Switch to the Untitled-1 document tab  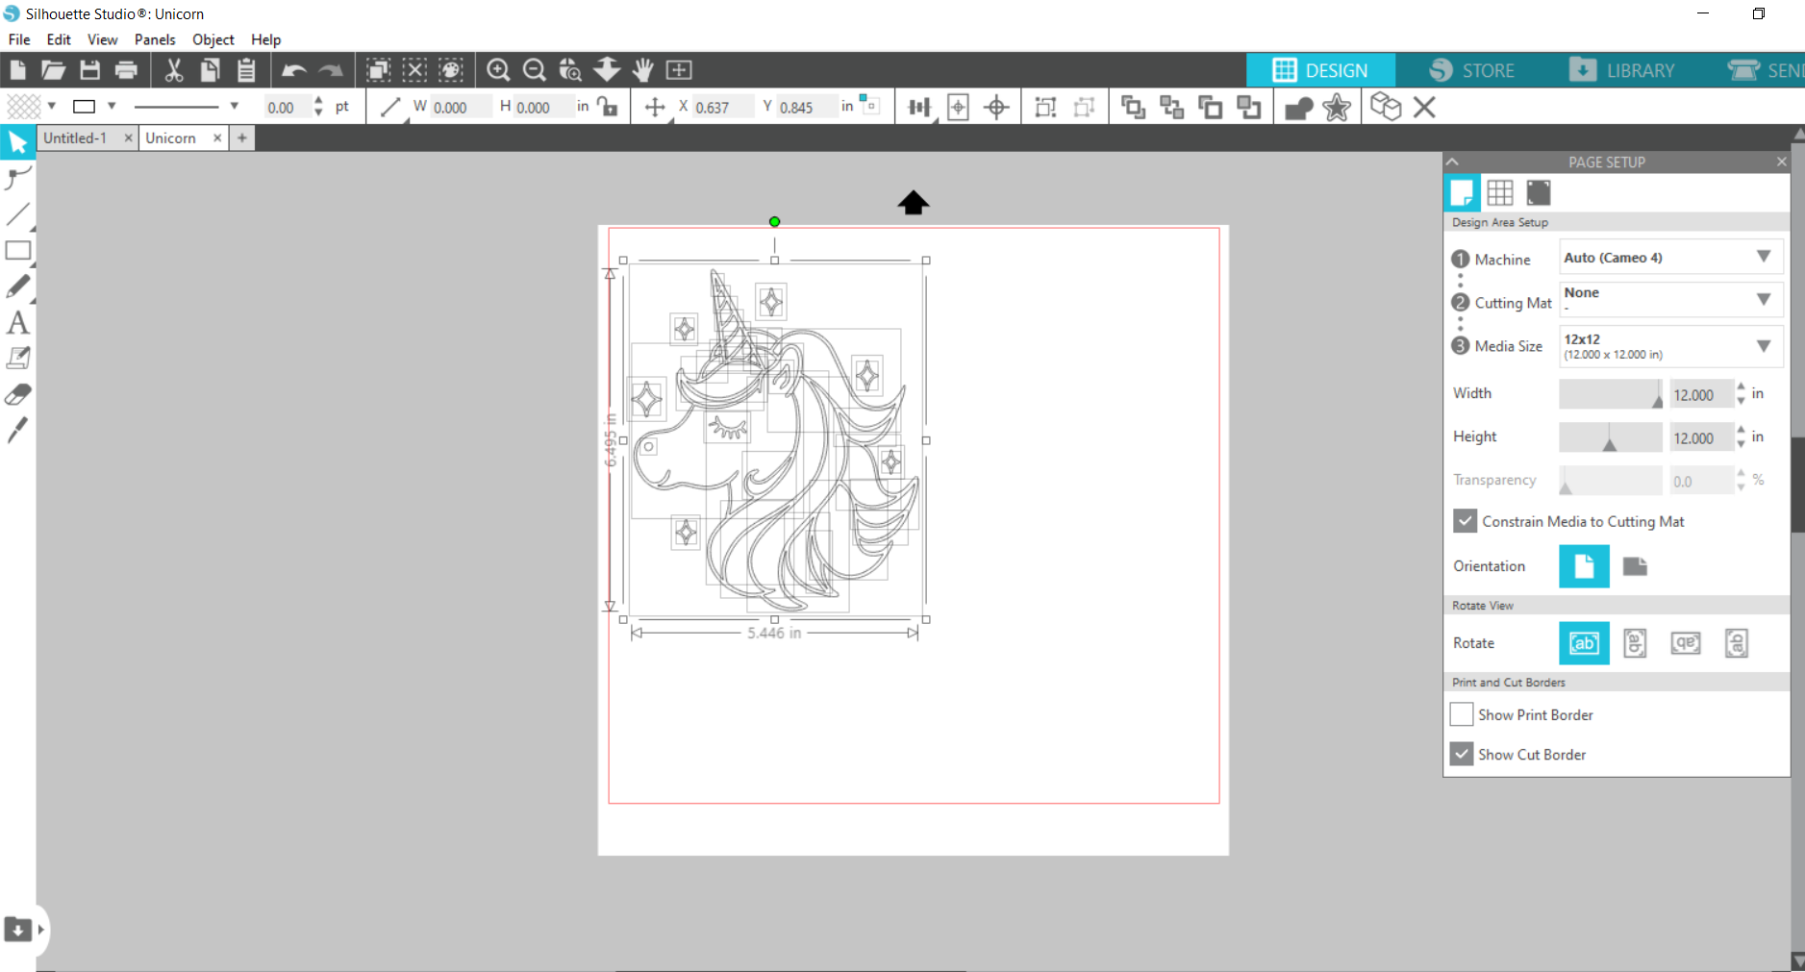tap(75, 137)
